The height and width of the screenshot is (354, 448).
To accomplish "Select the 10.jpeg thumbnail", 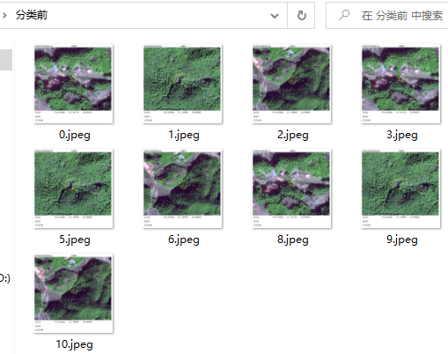I will coord(73,293).
